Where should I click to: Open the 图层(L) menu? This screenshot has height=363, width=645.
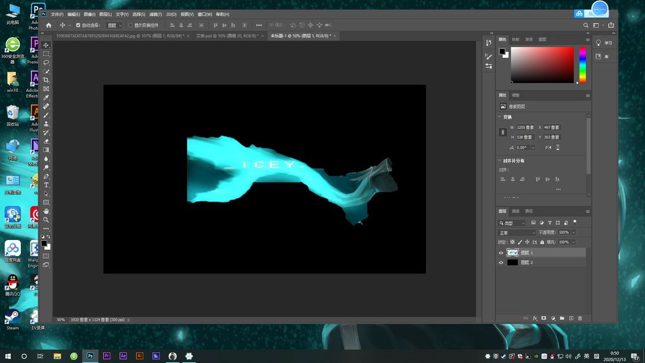click(x=105, y=14)
